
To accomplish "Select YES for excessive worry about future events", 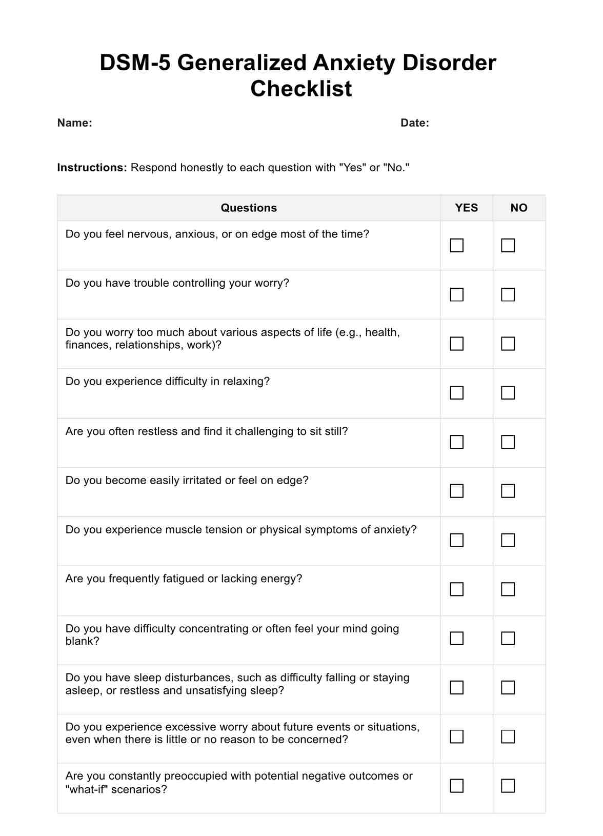I will [456, 737].
